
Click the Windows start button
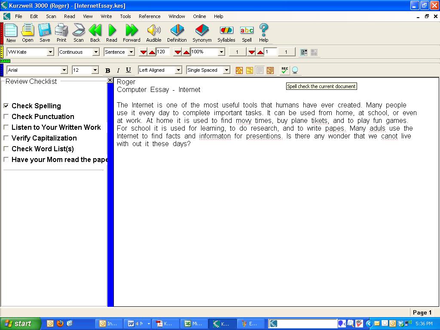(20, 324)
